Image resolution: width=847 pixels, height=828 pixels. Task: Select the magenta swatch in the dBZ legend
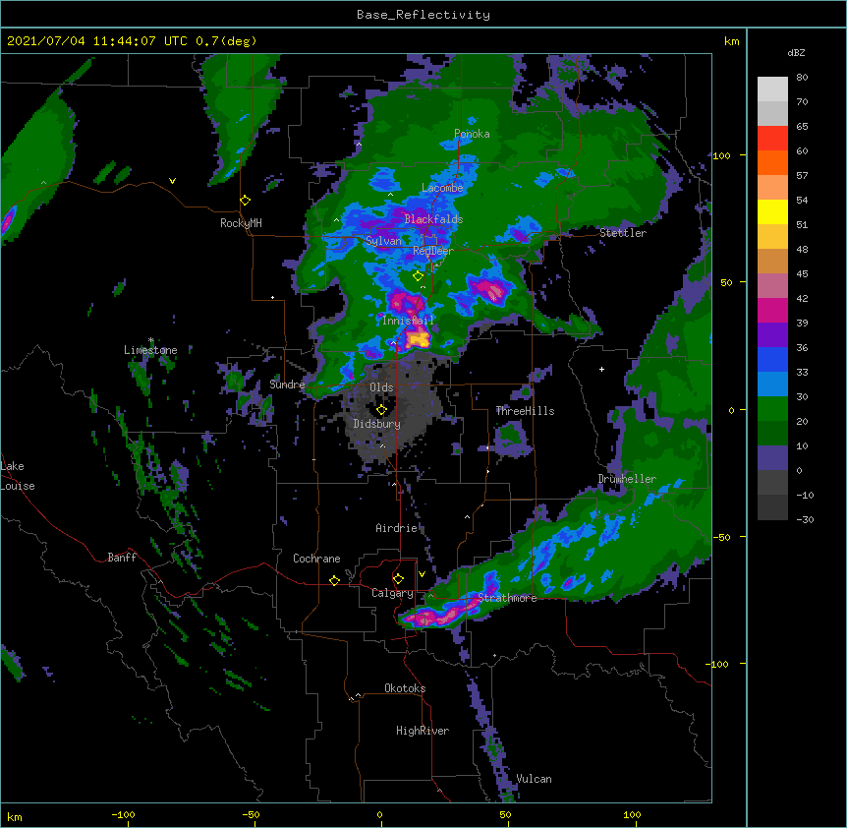click(x=772, y=310)
